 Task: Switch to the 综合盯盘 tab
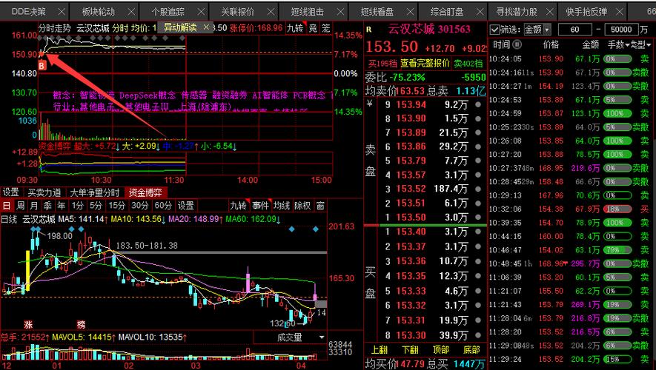(447, 12)
